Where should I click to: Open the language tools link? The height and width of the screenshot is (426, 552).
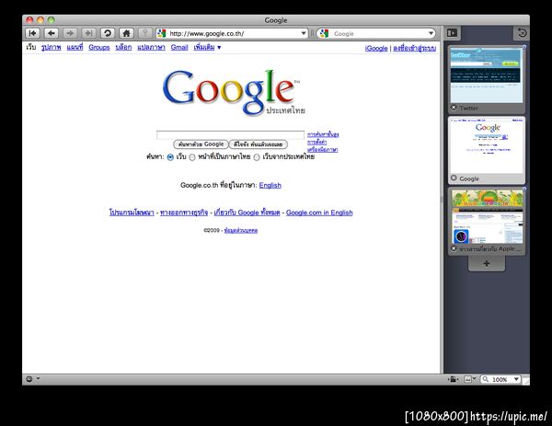click(322, 150)
